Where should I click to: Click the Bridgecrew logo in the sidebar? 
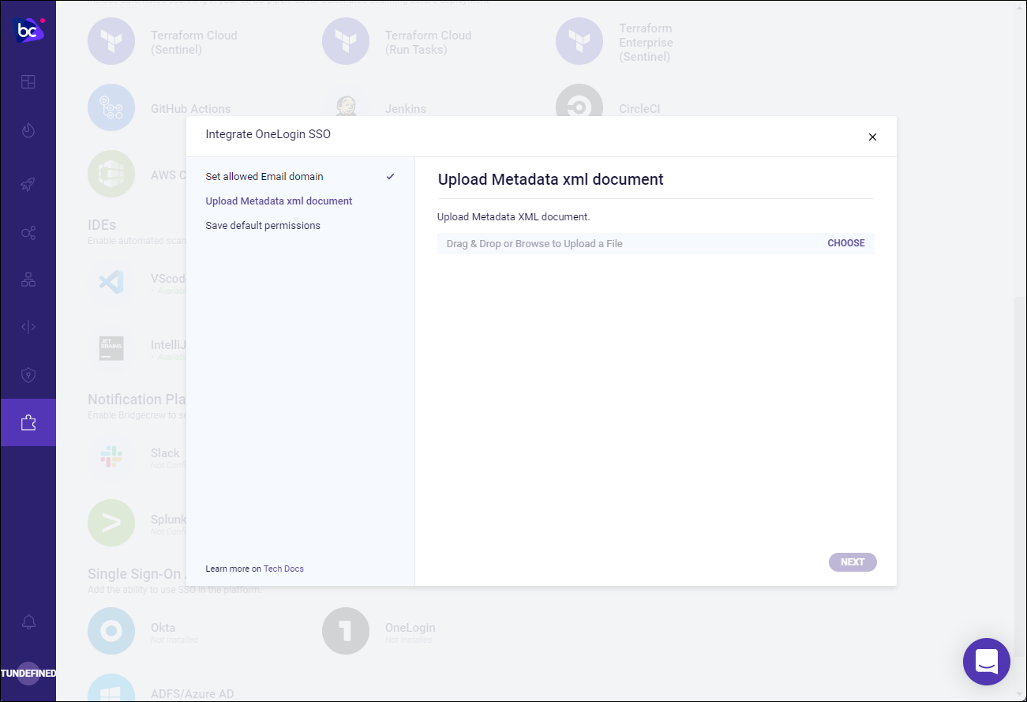[x=28, y=30]
